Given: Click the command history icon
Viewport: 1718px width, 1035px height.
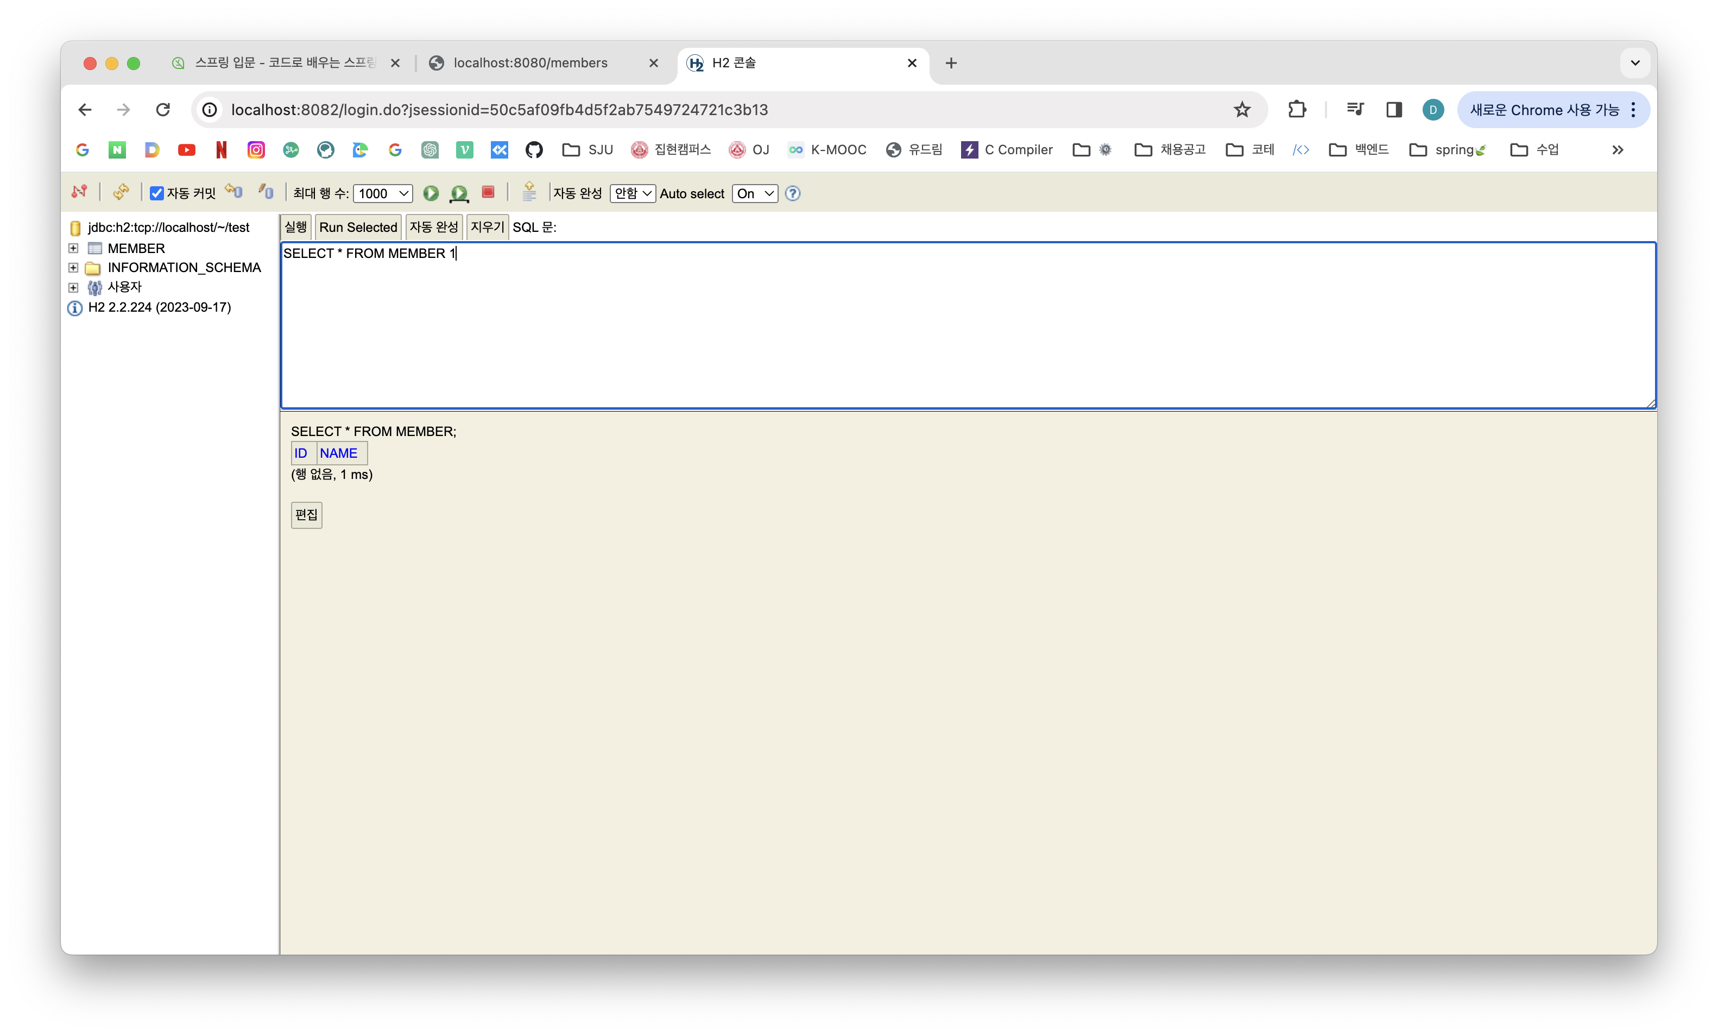Looking at the screenshot, I should (529, 192).
